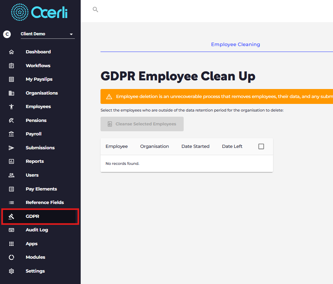Click the My Payslips document icon
Viewport: 333px width, 284px height.
coord(11,79)
